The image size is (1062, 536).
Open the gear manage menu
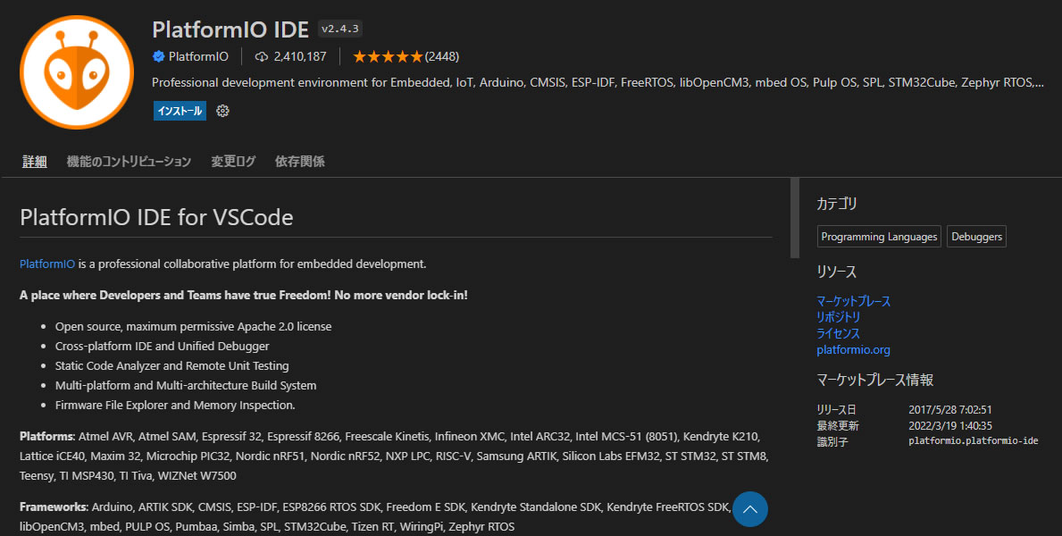[223, 111]
